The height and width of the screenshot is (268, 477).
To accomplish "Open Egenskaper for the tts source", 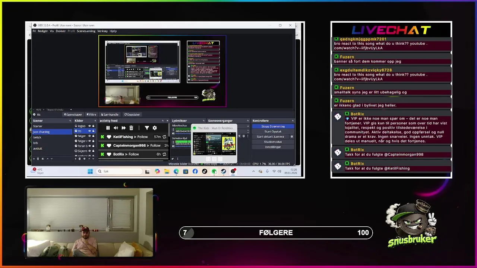I will [73, 115].
